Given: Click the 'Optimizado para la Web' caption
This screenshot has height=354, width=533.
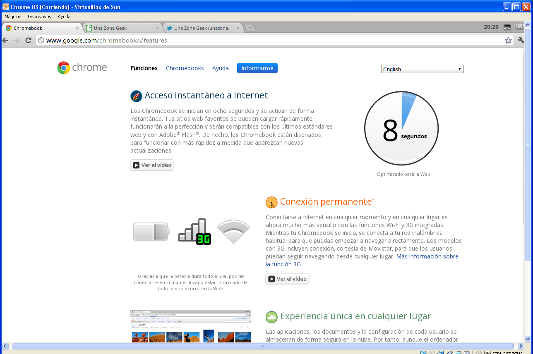Looking at the screenshot, I should point(403,174).
